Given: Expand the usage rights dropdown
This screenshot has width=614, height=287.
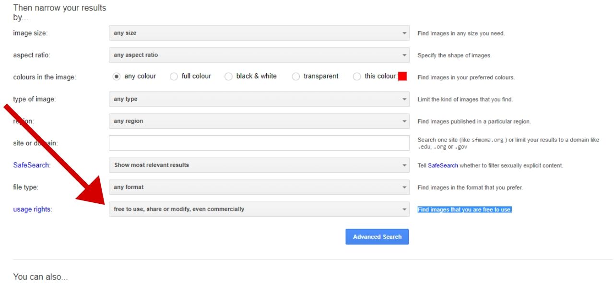Looking at the screenshot, I should 259,209.
